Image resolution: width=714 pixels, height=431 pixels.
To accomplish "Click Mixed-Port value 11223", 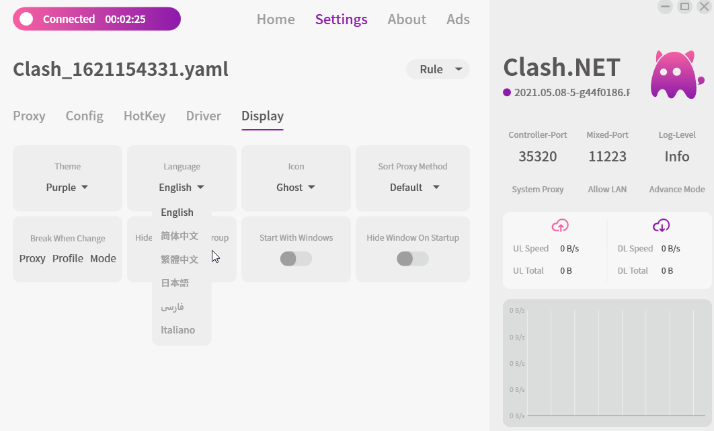I will [607, 156].
